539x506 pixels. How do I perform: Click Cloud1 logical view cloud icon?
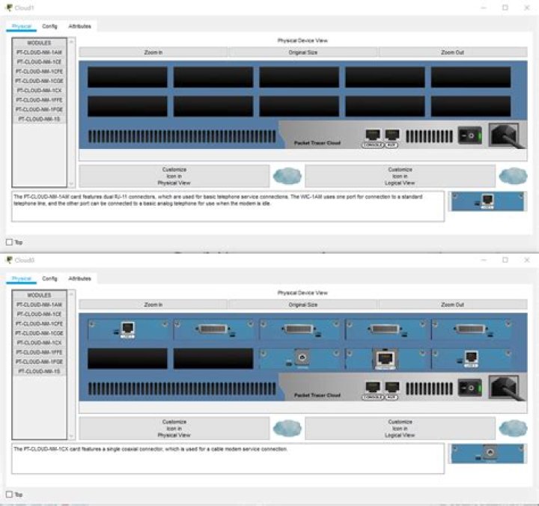(513, 176)
